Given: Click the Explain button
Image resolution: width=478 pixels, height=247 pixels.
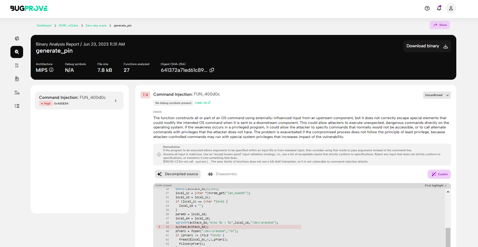Looking at the screenshot, I should pos(439,174).
